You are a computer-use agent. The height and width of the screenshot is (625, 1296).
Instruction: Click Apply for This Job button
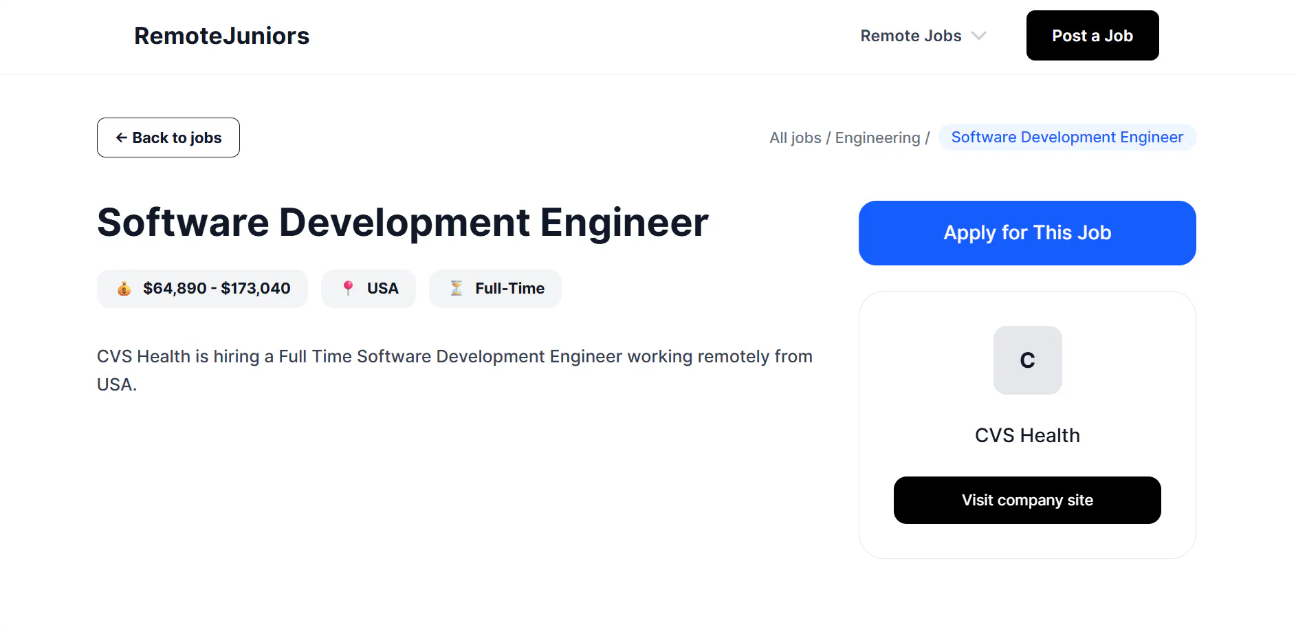point(1027,233)
